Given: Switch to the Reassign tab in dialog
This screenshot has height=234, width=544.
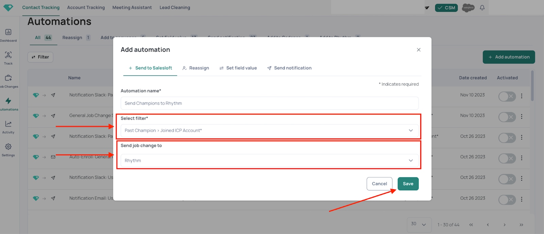Looking at the screenshot, I should [x=196, y=68].
